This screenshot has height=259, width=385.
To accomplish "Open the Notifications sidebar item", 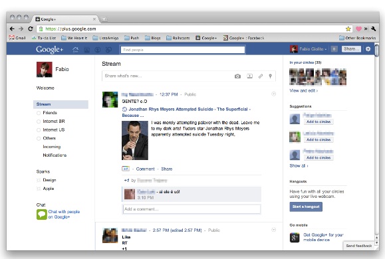I will (55, 155).
